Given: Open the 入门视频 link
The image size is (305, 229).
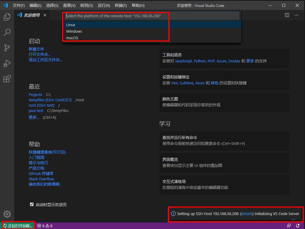Looking at the screenshot, I should tap(36, 157).
